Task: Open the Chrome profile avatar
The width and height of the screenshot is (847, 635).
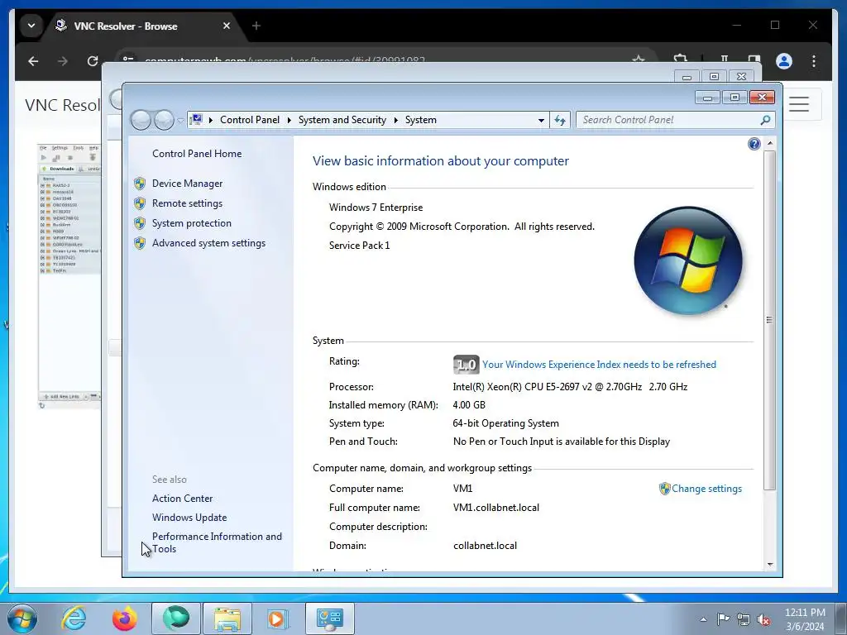Action: (x=784, y=61)
